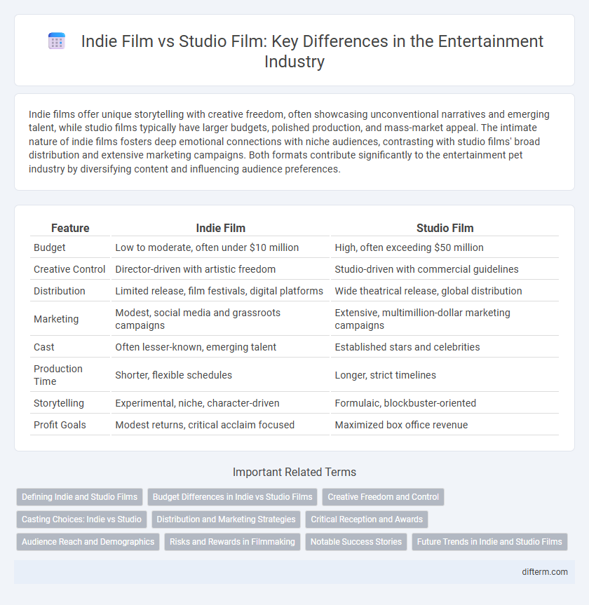Click the 'Budget' row label

(x=49, y=247)
